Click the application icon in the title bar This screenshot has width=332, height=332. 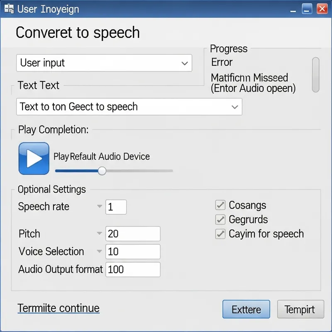(x=8, y=9)
